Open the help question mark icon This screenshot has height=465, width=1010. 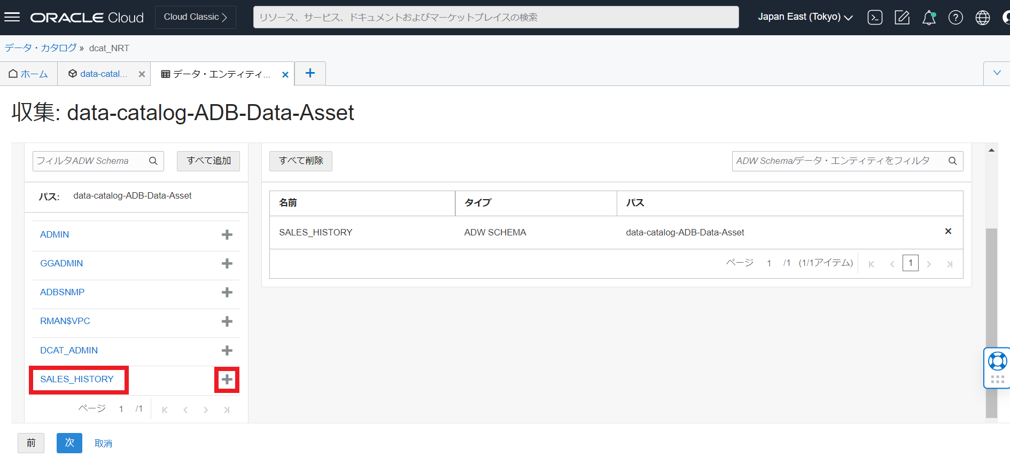point(955,18)
